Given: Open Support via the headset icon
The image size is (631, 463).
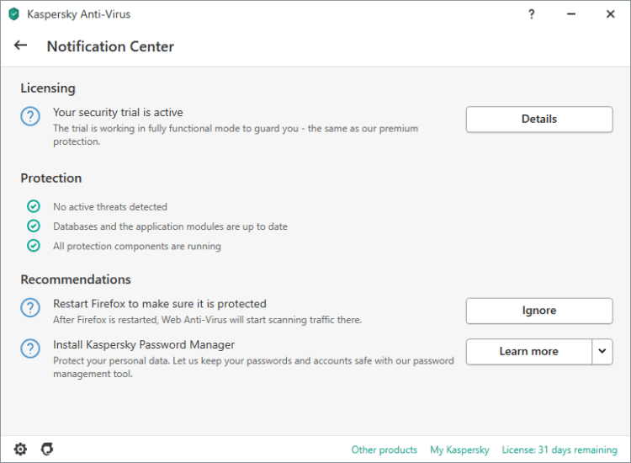Looking at the screenshot, I should (x=47, y=449).
